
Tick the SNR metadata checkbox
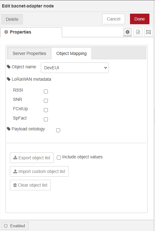46,101
